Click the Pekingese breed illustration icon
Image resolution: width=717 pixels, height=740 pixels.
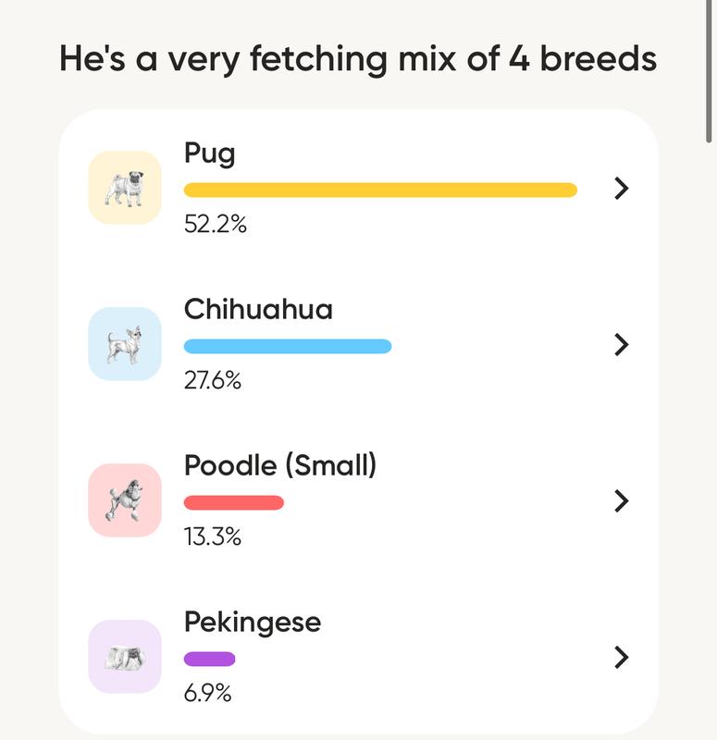124,657
